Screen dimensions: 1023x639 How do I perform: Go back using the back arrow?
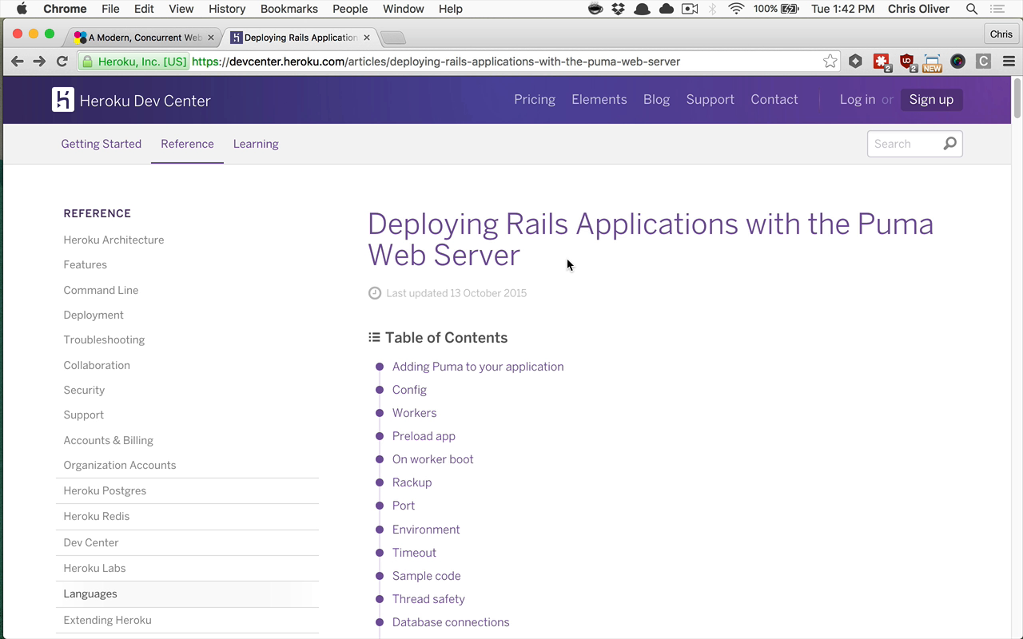[x=17, y=62]
